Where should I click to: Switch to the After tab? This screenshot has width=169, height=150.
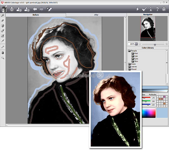96,14
